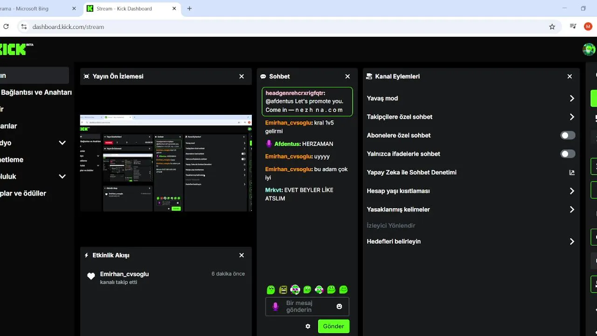Toggle Abonelere özel sohbet switch

click(568, 135)
